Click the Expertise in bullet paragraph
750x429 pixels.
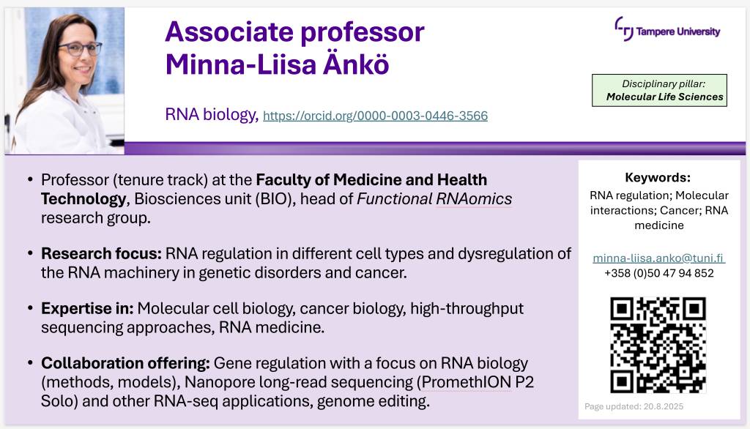(x=282, y=318)
